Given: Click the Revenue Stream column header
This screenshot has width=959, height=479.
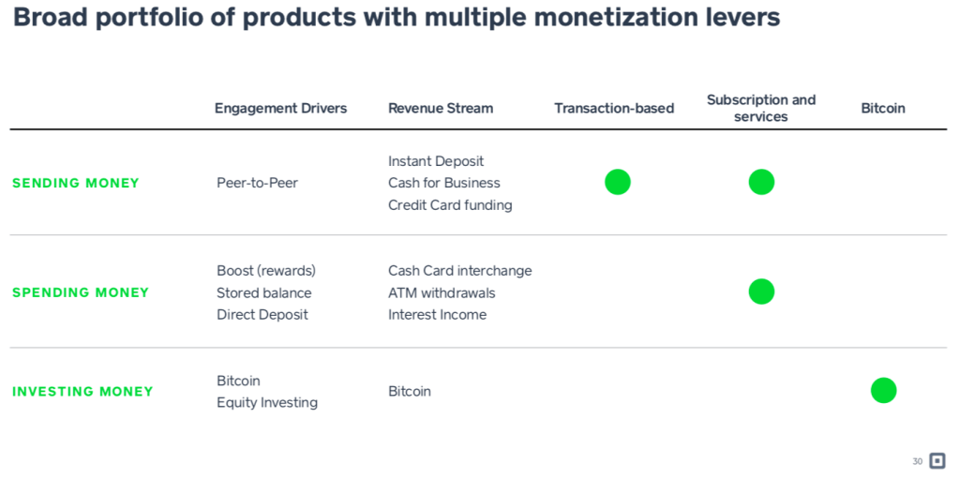Looking at the screenshot, I should click(441, 108).
